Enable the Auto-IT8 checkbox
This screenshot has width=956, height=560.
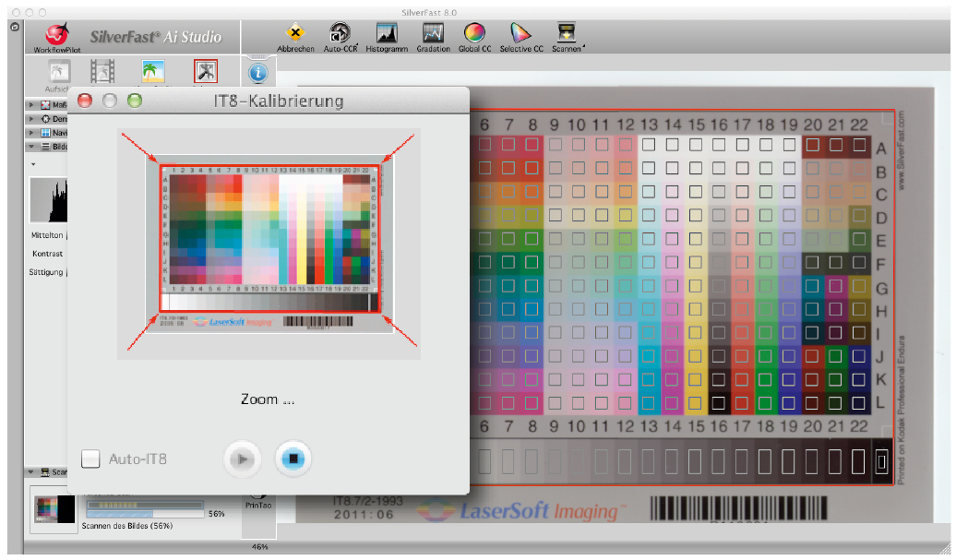click(90, 458)
